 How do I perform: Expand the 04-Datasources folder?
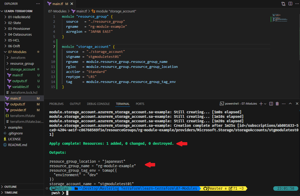[x=5, y=35]
